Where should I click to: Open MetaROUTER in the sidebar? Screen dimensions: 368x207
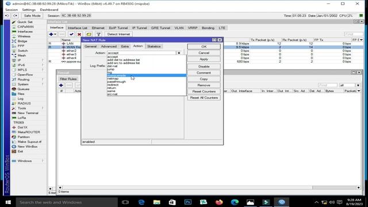tap(29, 132)
